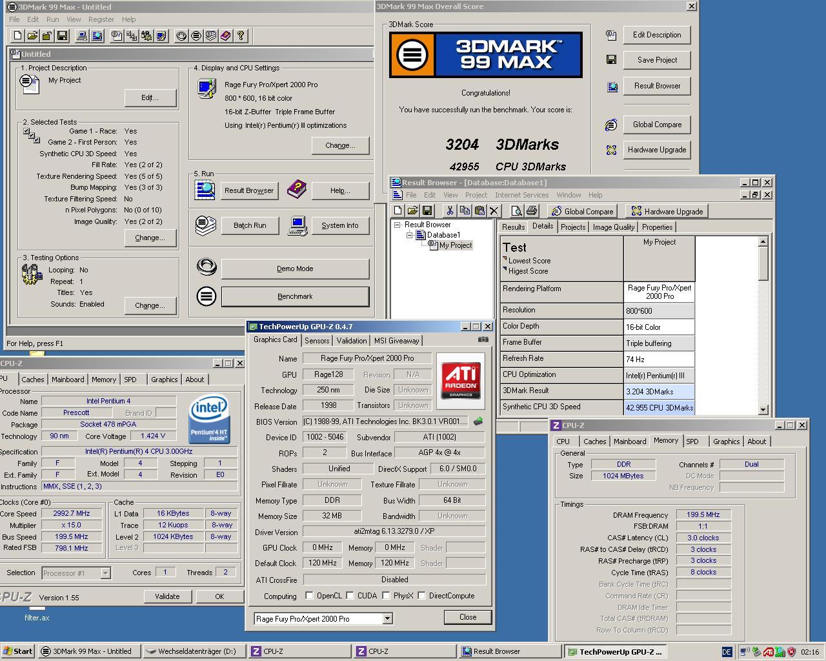Image resolution: width=826 pixels, height=661 pixels.
Task: Click Close project icon in 3DMark toolbar
Action: [47, 36]
